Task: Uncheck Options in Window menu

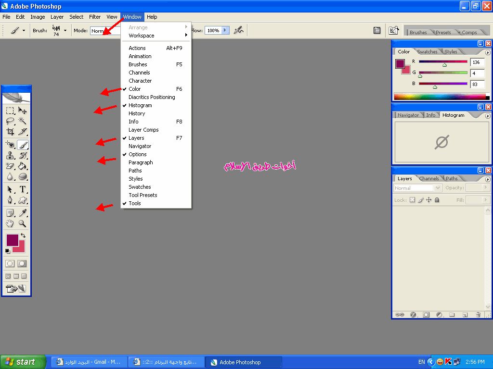Action: tap(156, 154)
